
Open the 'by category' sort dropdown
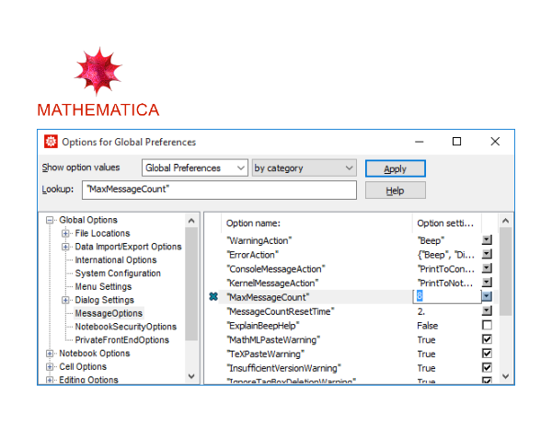pos(305,168)
